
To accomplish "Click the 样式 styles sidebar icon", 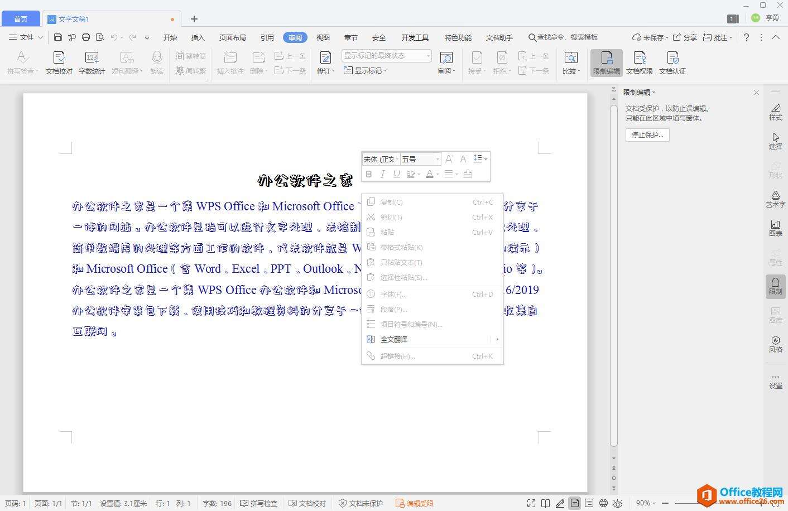I will [775, 112].
